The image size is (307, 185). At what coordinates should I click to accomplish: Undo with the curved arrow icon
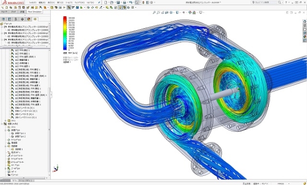[x=130, y=3]
